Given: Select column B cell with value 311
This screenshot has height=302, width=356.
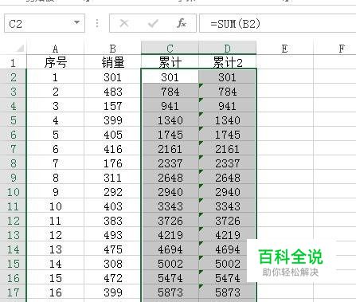Looking at the screenshot, I should coord(112,178).
